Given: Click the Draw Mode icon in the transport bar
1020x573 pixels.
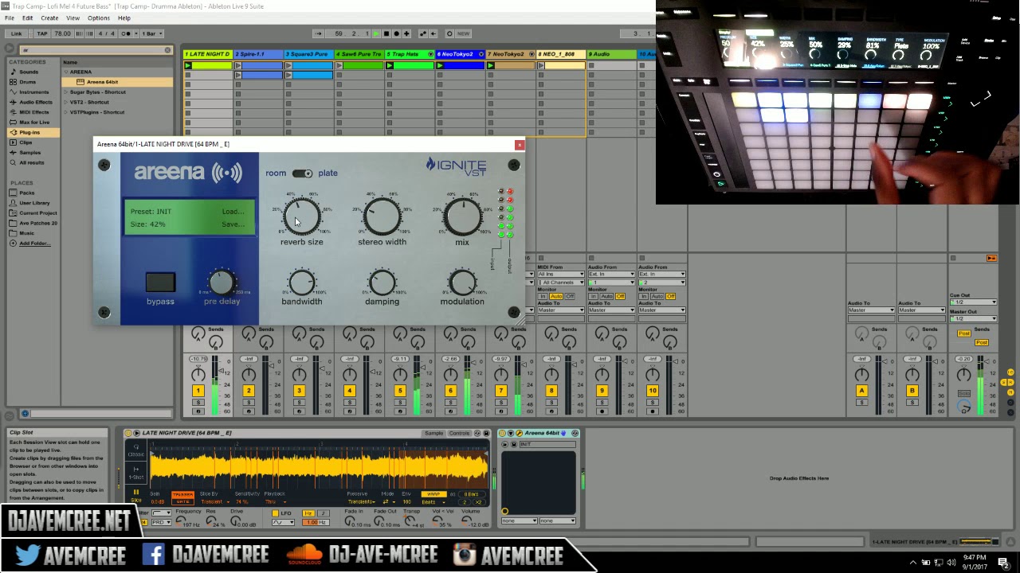Looking at the screenshot, I should pos(449,33).
